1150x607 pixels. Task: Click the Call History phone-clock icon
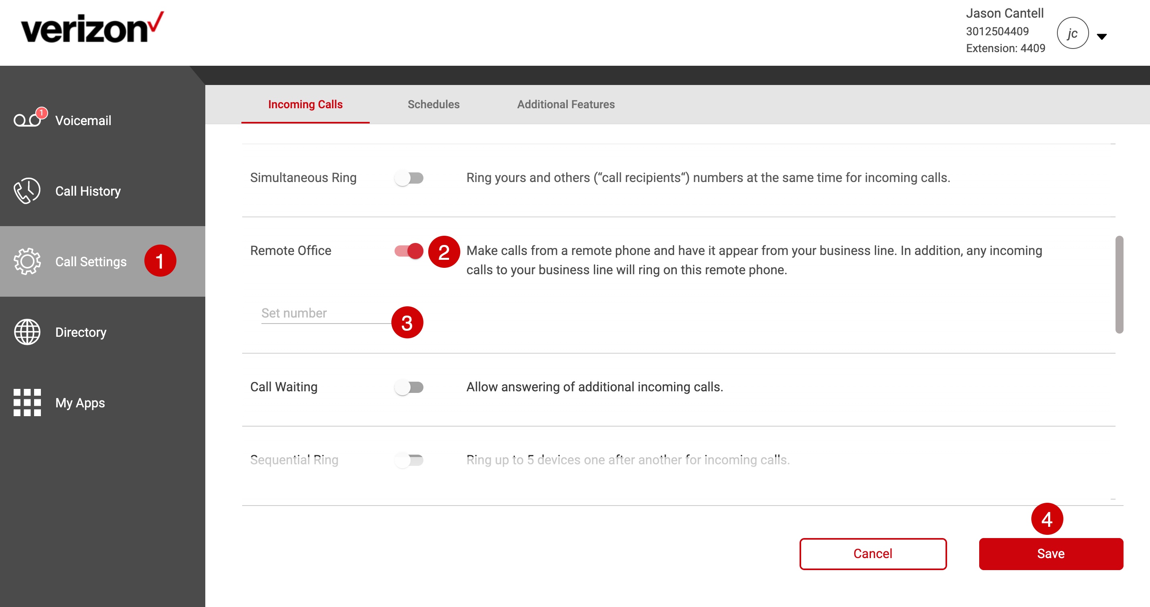coord(27,191)
